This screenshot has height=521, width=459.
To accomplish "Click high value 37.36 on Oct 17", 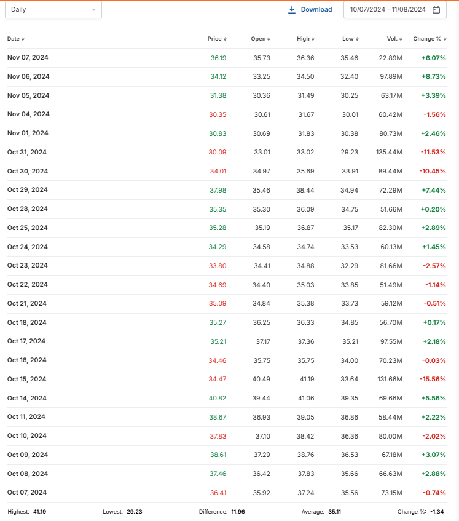I will pyautogui.click(x=305, y=341).
